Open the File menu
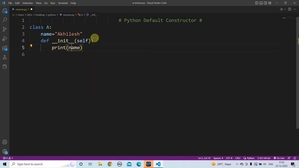This screenshot has width=299, height=168. (10, 3)
